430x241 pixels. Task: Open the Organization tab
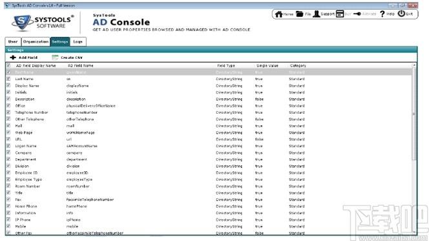[x=36, y=42]
